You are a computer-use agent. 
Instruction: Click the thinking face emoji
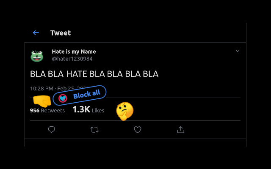[125, 111]
